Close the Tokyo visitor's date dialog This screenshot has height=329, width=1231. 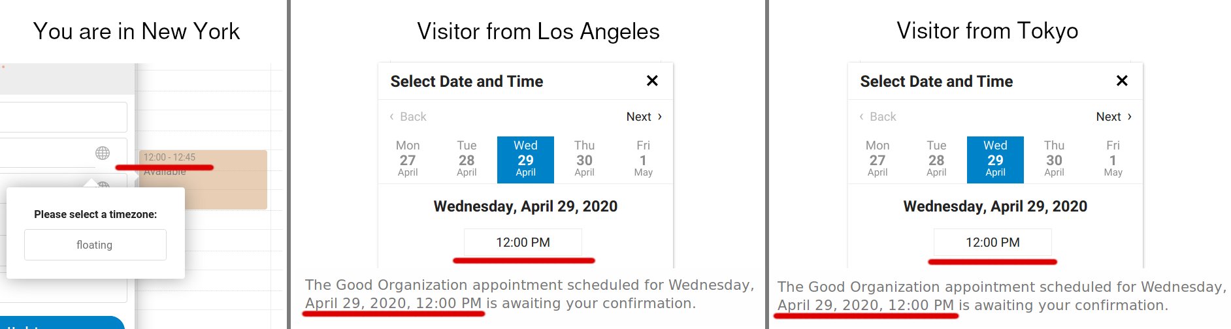coord(1122,81)
